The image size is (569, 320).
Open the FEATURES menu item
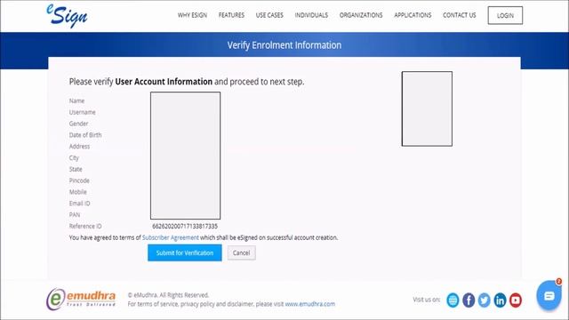[231, 15]
